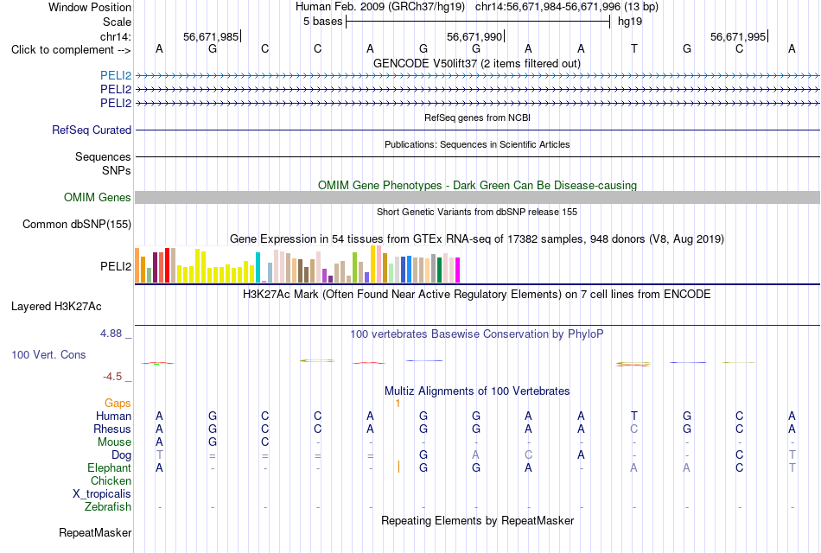
Task: Click the 'GENCODE V50lift37 (2 items filtered out)' title
Action: coord(477,63)
